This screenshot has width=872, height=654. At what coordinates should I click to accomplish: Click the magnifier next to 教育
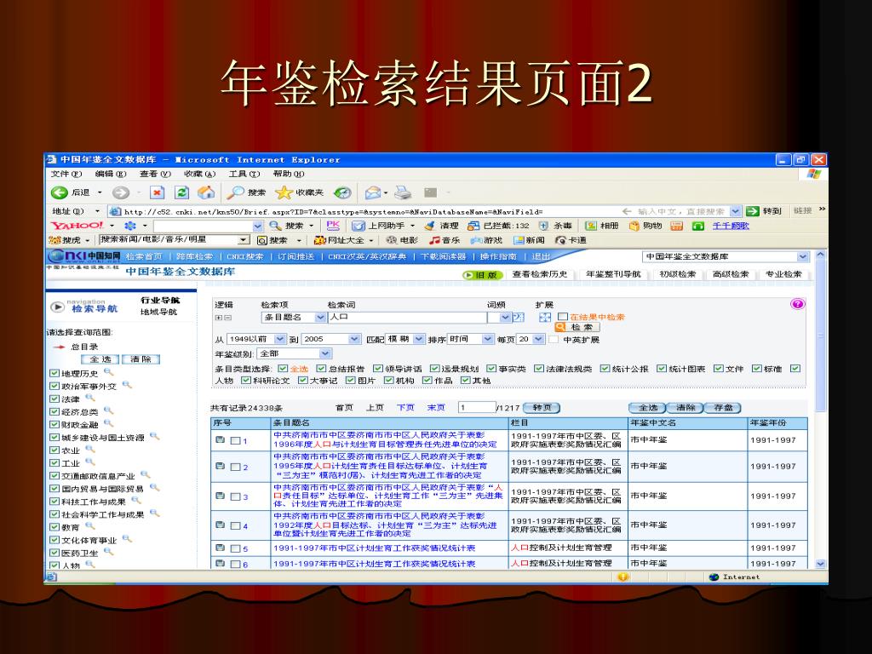[89, 525]
